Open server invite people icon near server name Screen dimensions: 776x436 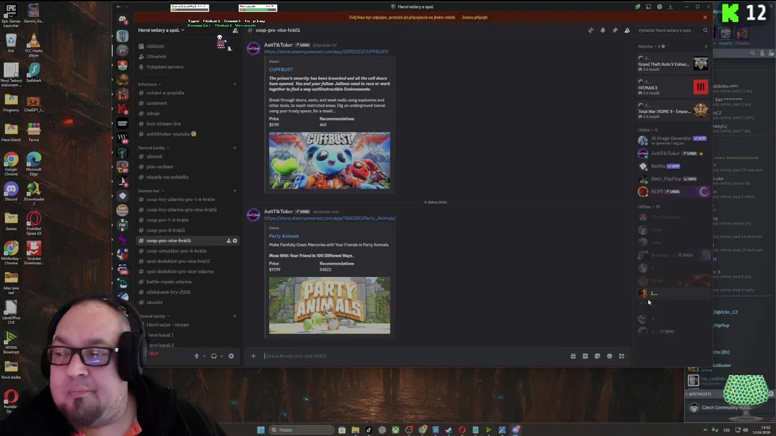tap(235, 30)
